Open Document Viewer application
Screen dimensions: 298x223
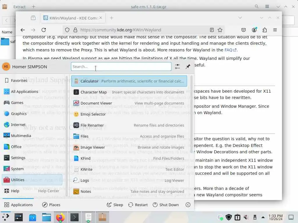point(129,103)
